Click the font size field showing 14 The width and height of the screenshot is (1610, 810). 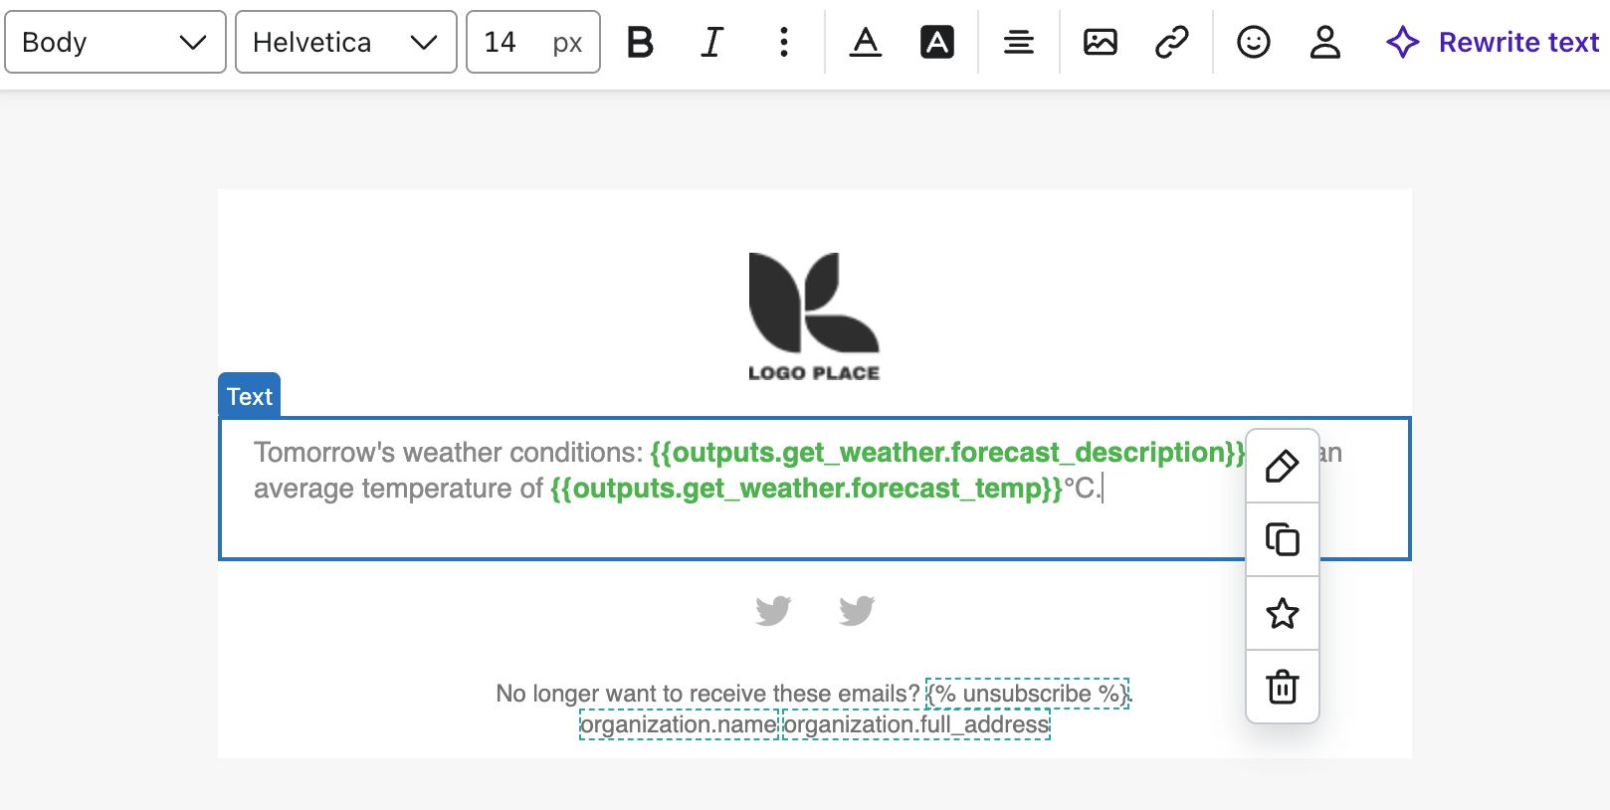507,42
